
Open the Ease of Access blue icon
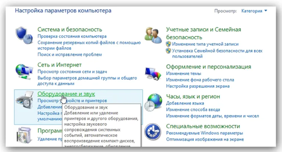[x=153, y=132]
